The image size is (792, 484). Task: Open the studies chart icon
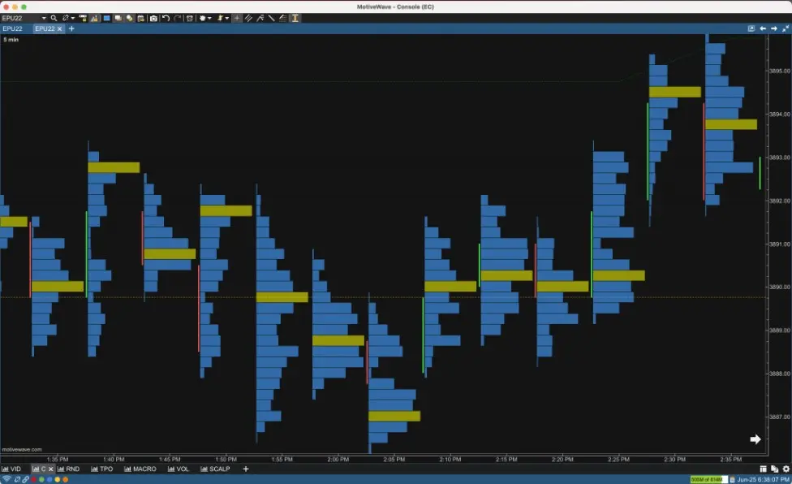[x=94, y=18]
